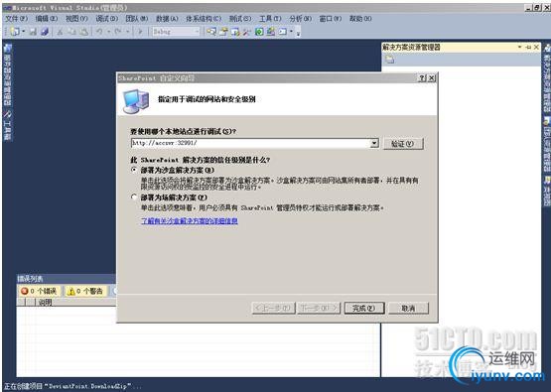Viewport: 551px width, 392px height.
Task: Toggle the 0 个警告 warnings filter
Action: tap(85, 291)
